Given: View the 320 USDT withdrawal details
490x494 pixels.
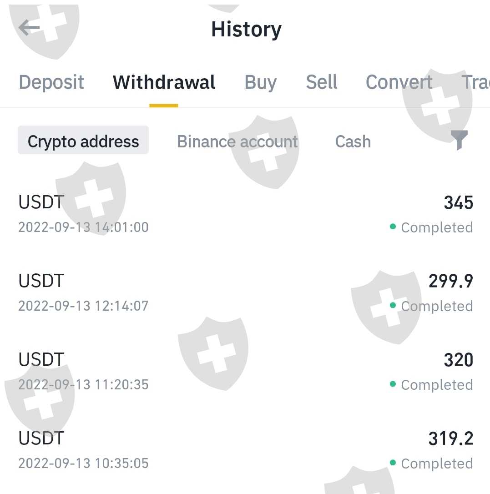Looking at the screenshot, I should (x=246, y=371).
